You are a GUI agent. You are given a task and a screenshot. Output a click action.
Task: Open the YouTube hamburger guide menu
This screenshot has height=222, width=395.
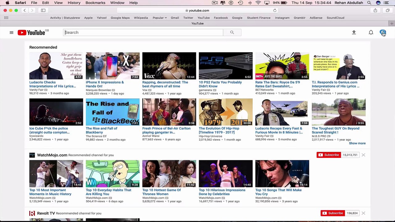click(x=11, y=32)
